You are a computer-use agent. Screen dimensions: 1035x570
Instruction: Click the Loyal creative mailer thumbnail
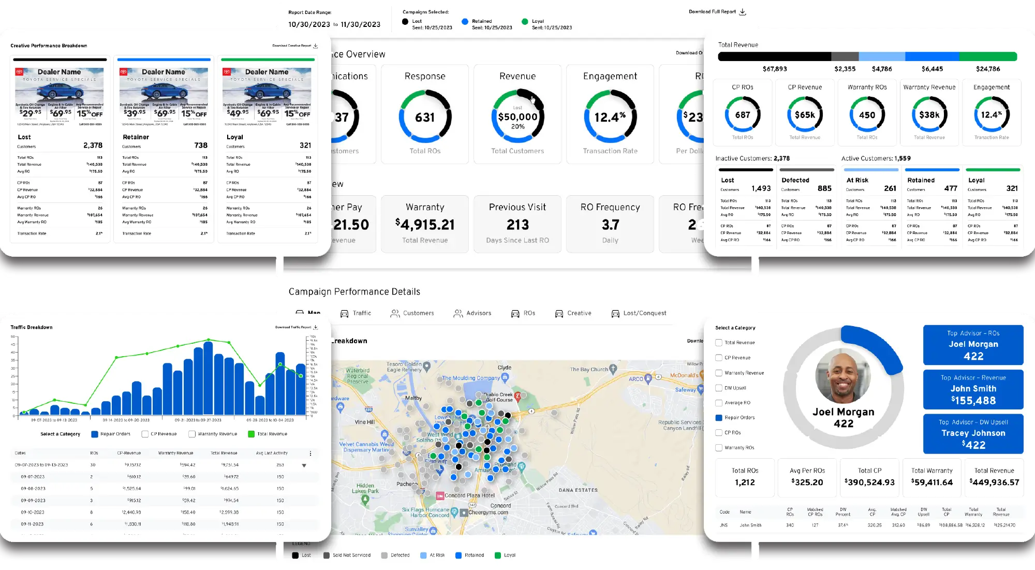(x=267, y=97)
